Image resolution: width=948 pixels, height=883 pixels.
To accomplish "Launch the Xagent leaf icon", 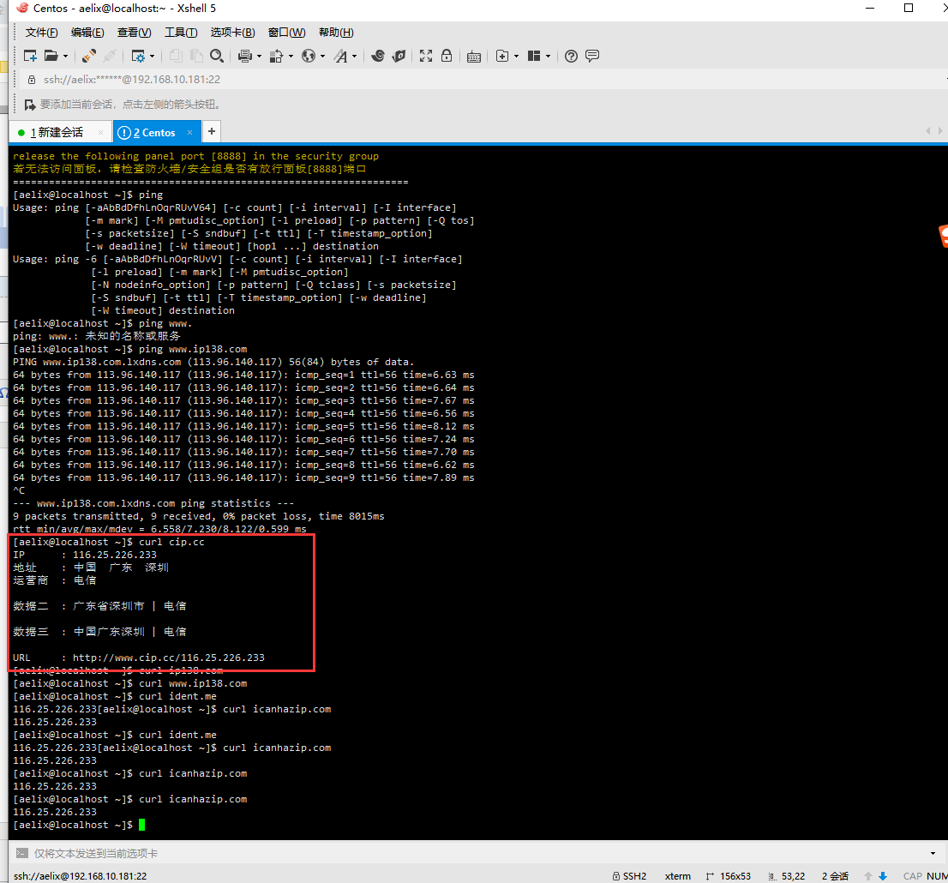I will [x=399, y=57].
